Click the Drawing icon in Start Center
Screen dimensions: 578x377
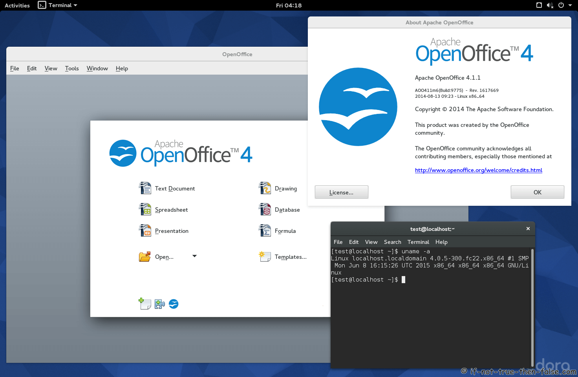point(265,188)
